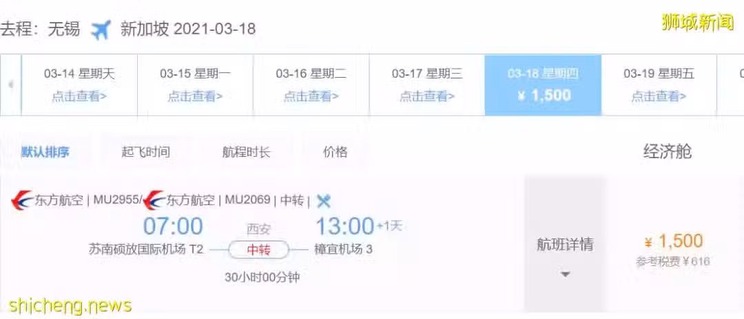The image size is (744, 319).
Task: Click the left arrow of date carousel
Action: [x=10, y=85]
